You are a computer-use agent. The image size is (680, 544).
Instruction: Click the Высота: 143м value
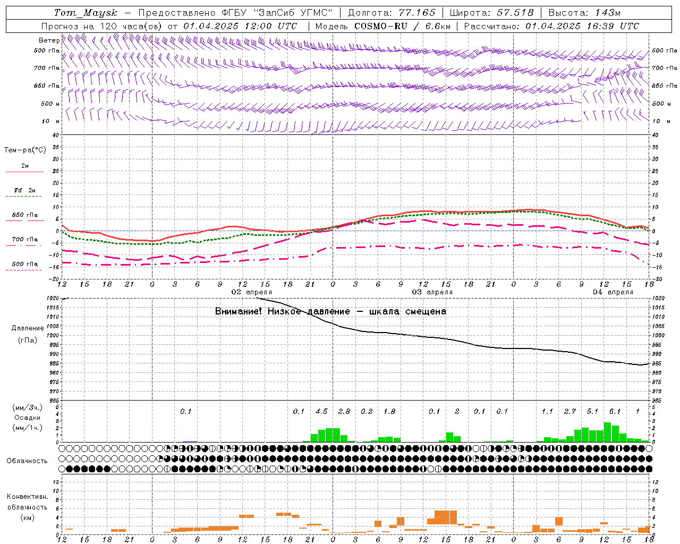(x=584, y=13)
